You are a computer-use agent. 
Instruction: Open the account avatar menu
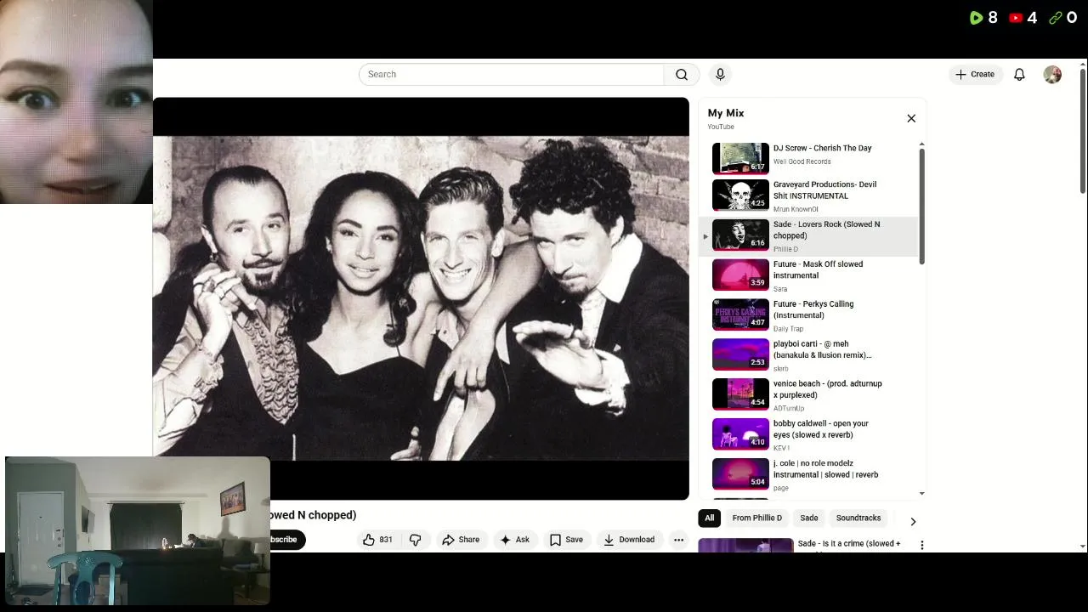[1052, 75]
